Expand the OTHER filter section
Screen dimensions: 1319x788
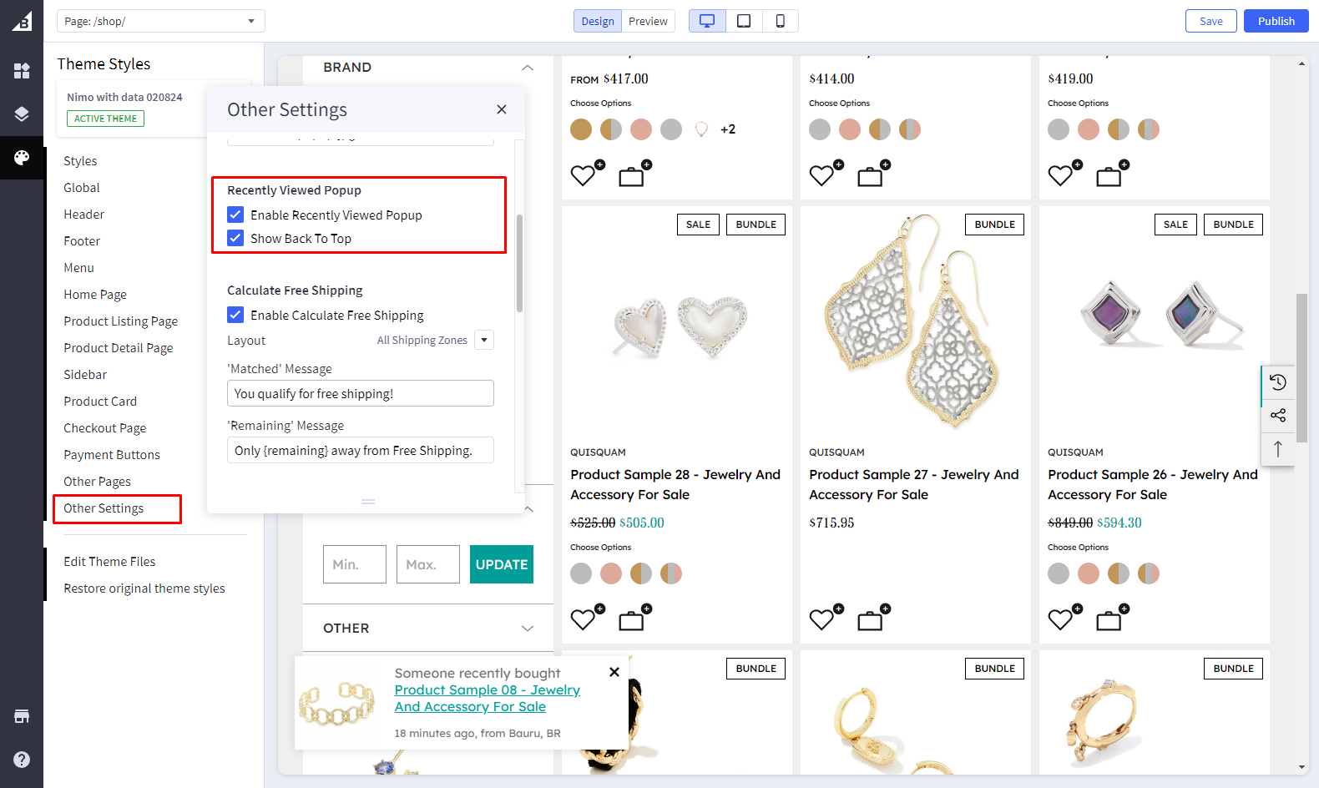[x=527, y=628]
